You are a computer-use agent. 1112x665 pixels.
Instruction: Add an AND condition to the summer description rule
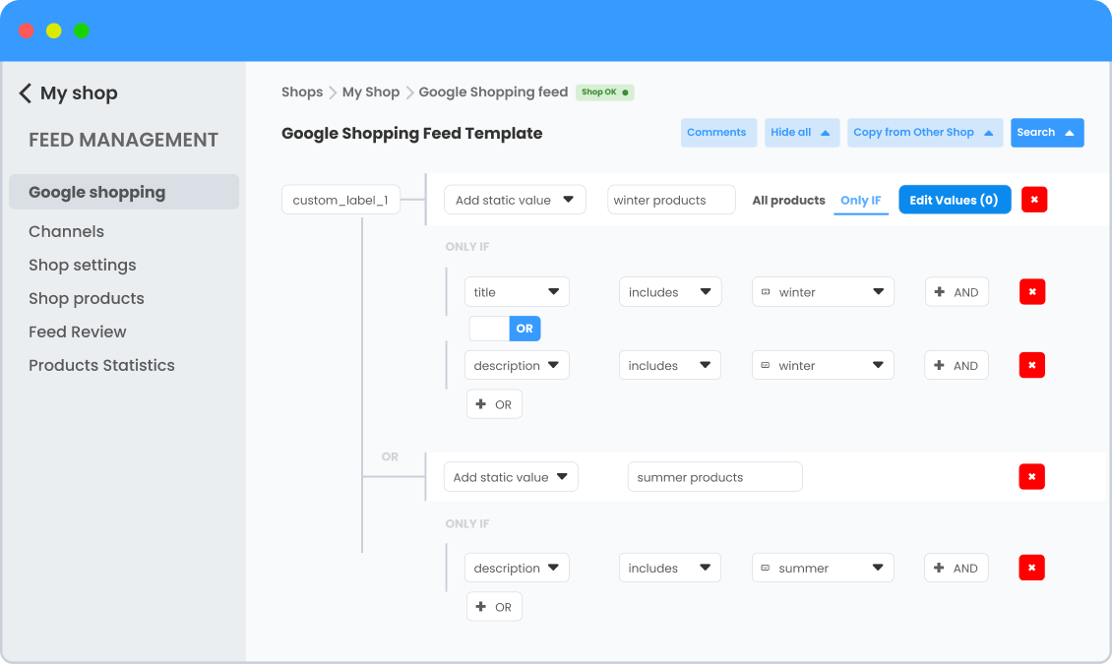click(x=956, y=568)
